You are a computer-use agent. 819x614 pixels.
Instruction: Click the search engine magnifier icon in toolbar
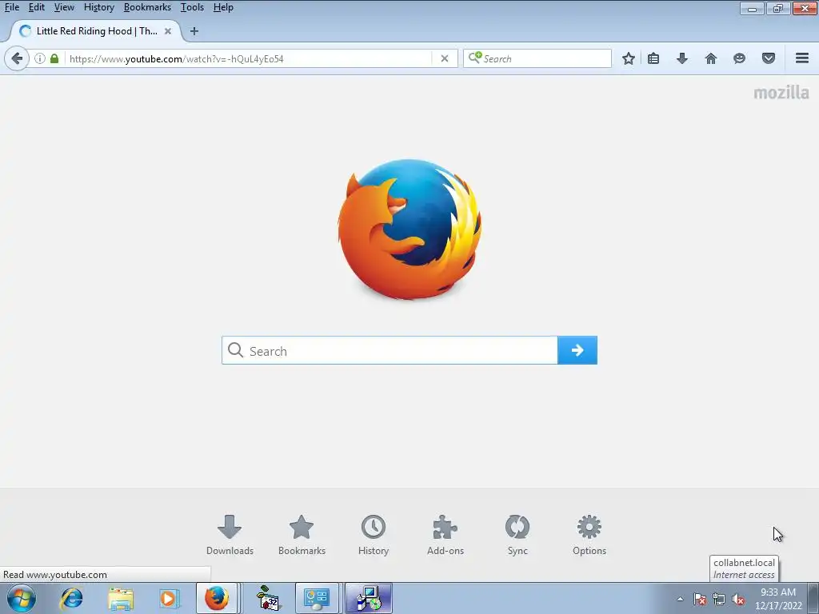click(475, 58)
